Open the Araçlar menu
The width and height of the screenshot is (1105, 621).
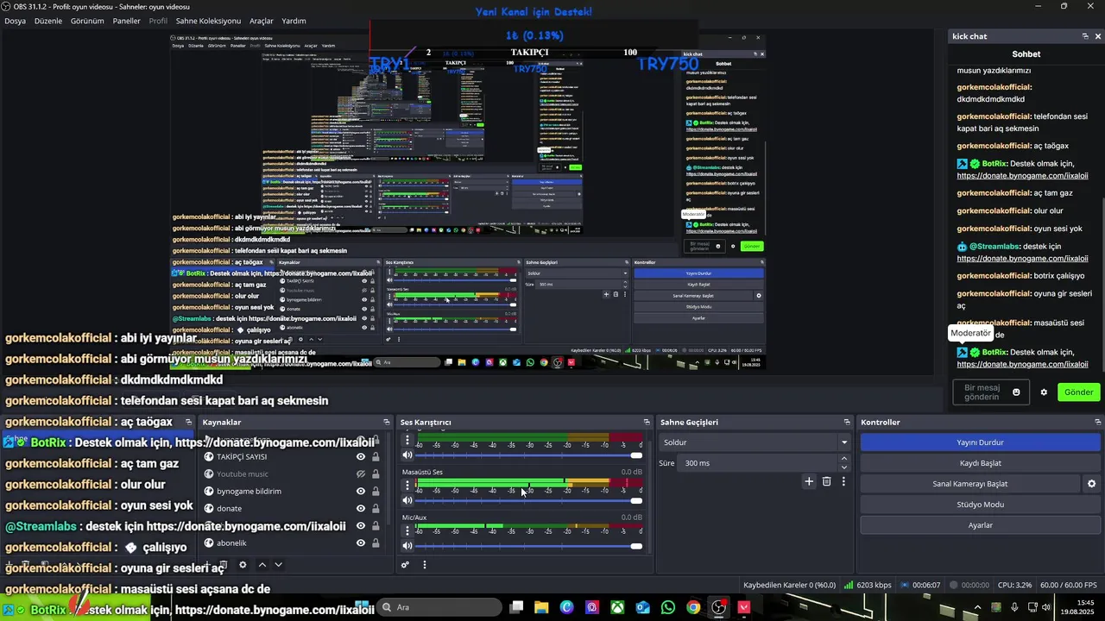[x=262, y=21]
